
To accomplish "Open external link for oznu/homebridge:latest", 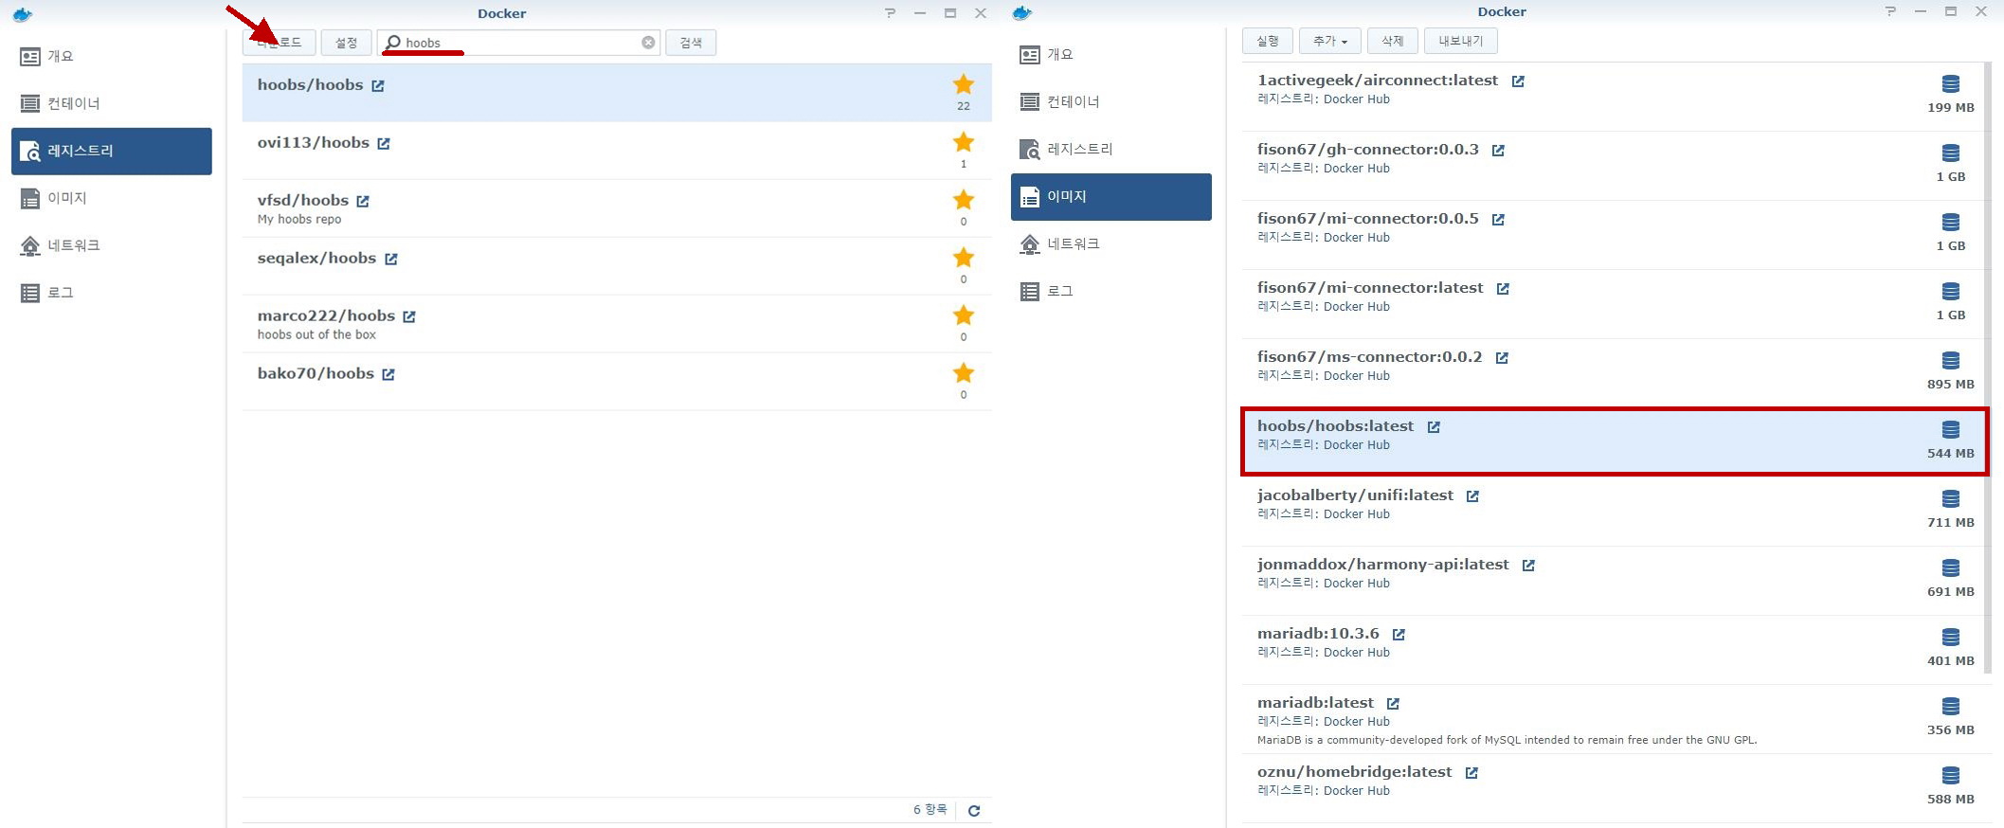I will coord(1471,773).
